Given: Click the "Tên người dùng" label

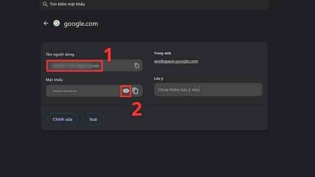Looking at the screenshot, I should [x=60, y=54].
